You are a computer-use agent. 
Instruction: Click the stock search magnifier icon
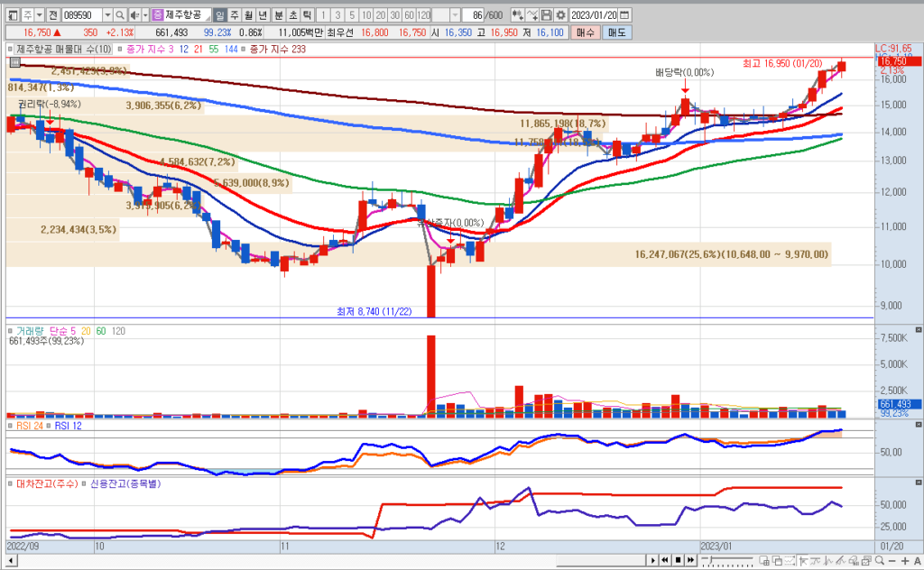[122, 15]
